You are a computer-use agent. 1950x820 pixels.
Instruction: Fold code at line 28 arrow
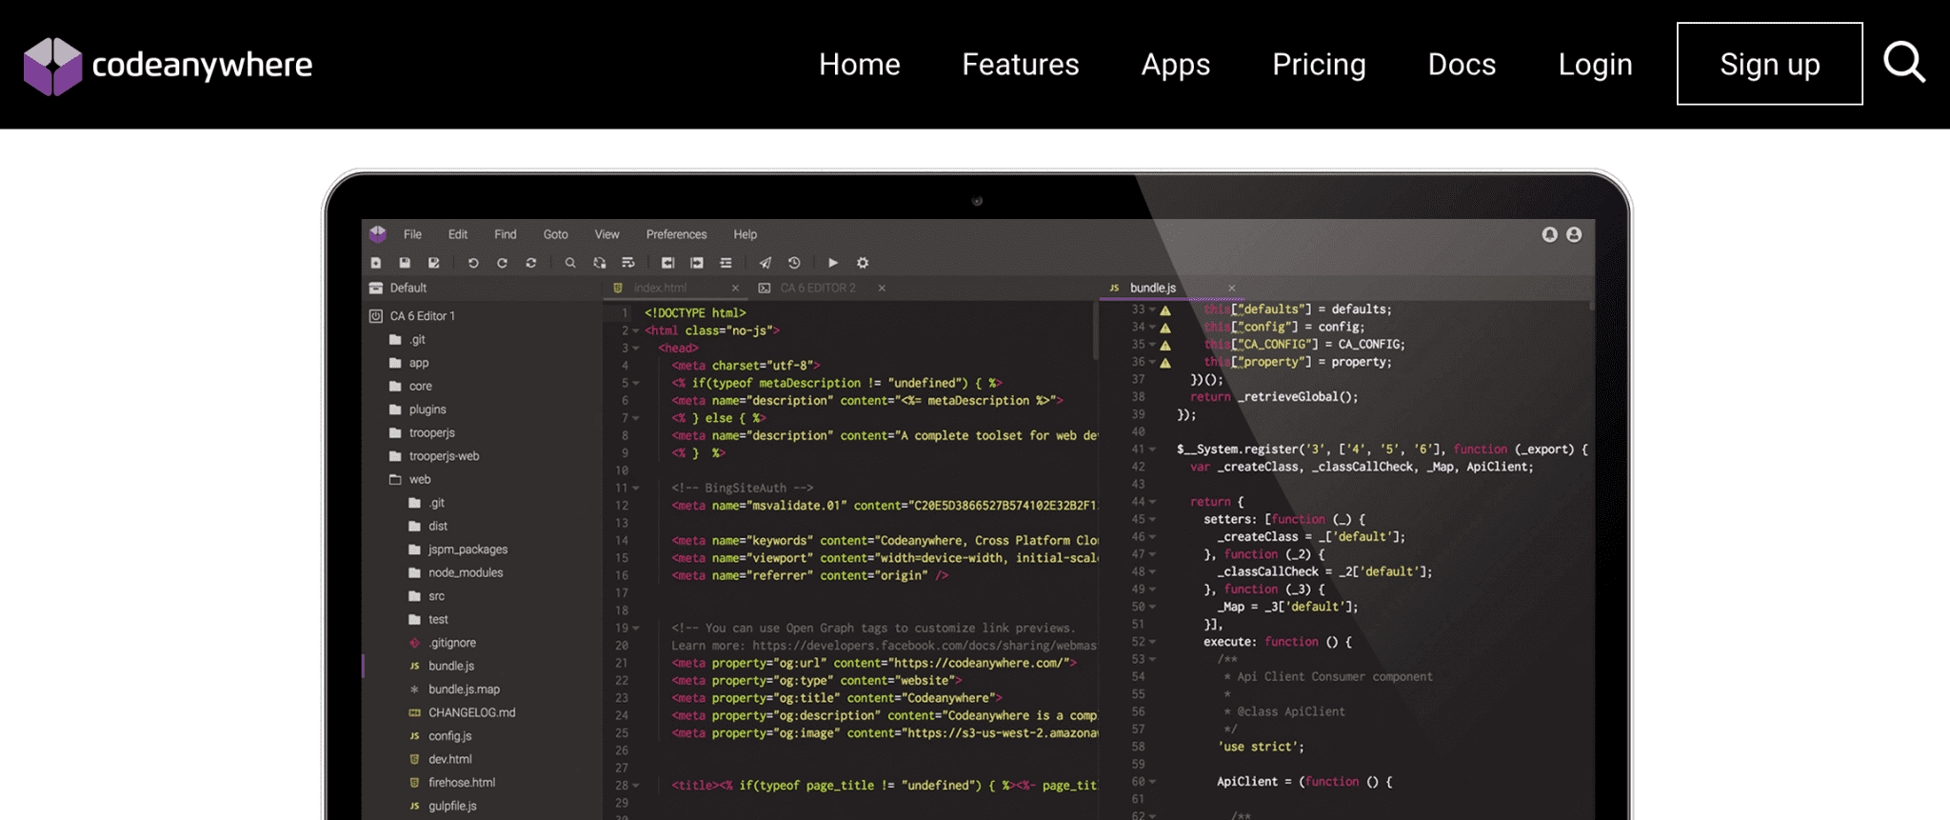(x=636, y=787)
